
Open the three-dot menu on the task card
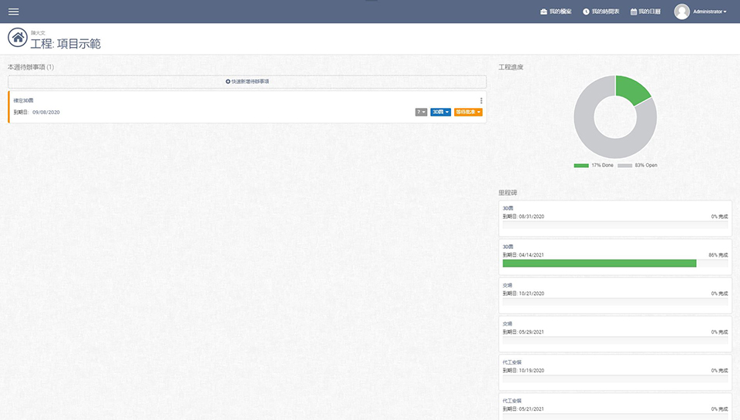tap(481, 101)
